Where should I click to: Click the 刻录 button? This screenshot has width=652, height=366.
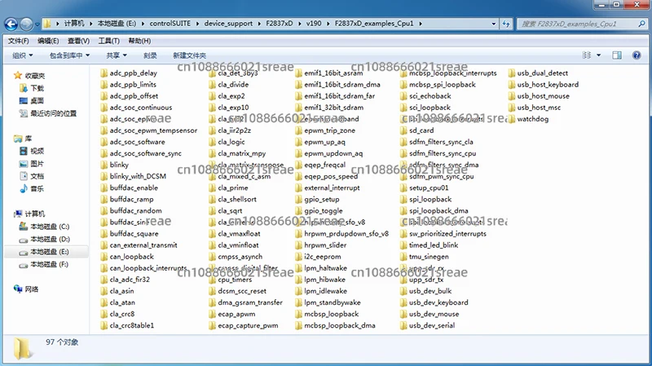[x=150, y=55]
